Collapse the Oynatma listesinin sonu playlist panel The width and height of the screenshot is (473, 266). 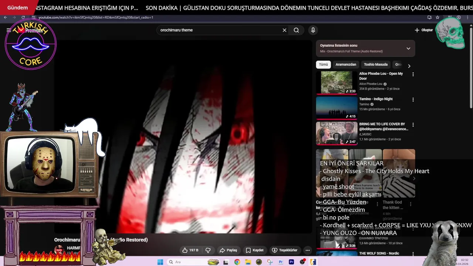pyautogui.click(x=408, y=48)
